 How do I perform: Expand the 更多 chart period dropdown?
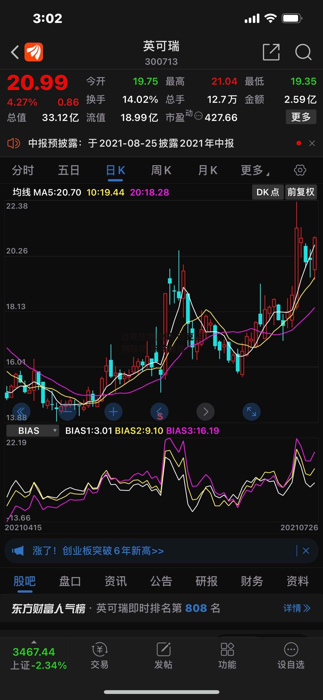tap(255, 170)
